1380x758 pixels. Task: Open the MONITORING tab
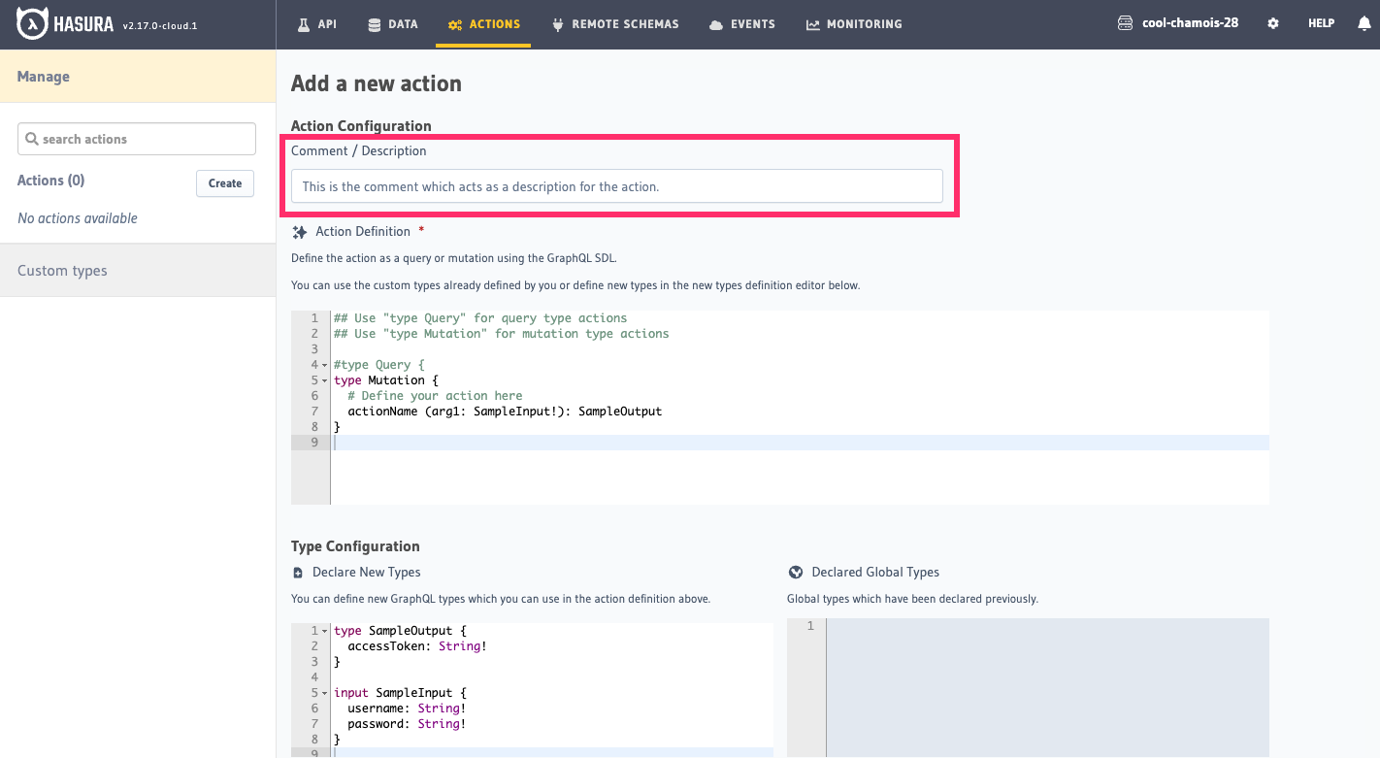(854, 24)
